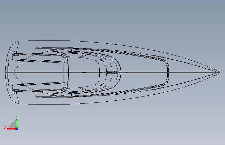Image resolution: width=225 pixels, height=145 pixels.
Task: Click the green Y axis arrow of the triad
Action: (17, 124)
